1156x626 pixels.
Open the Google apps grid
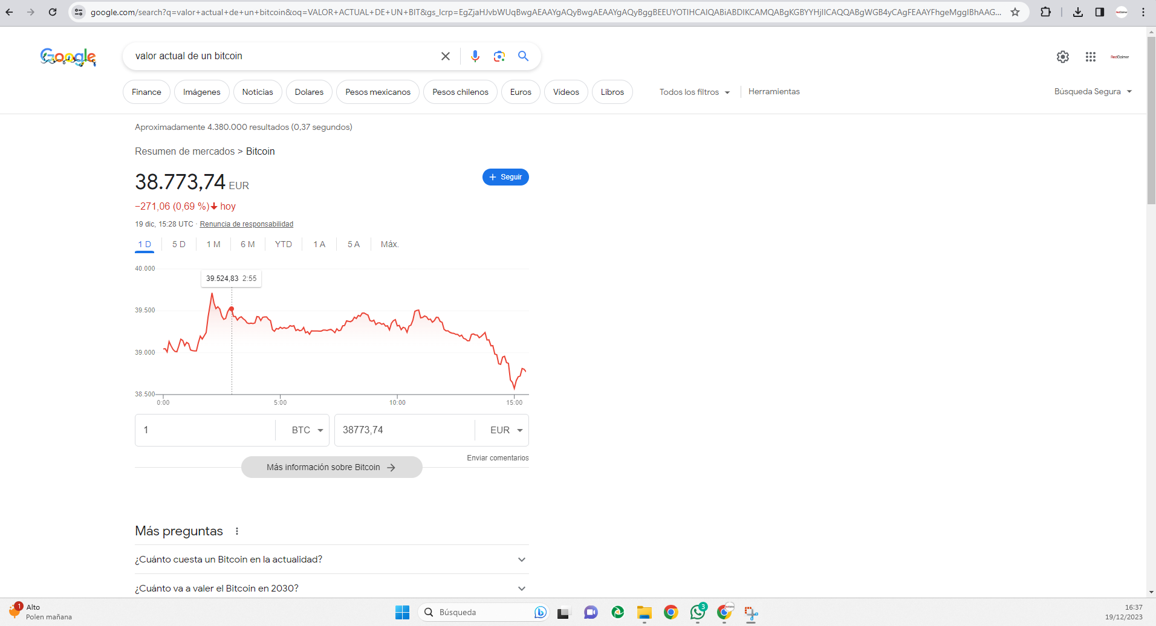(x=1090, y=57)
